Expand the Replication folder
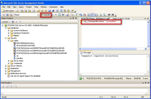Screen dimensions: 151x99 (x=6, y=68)
